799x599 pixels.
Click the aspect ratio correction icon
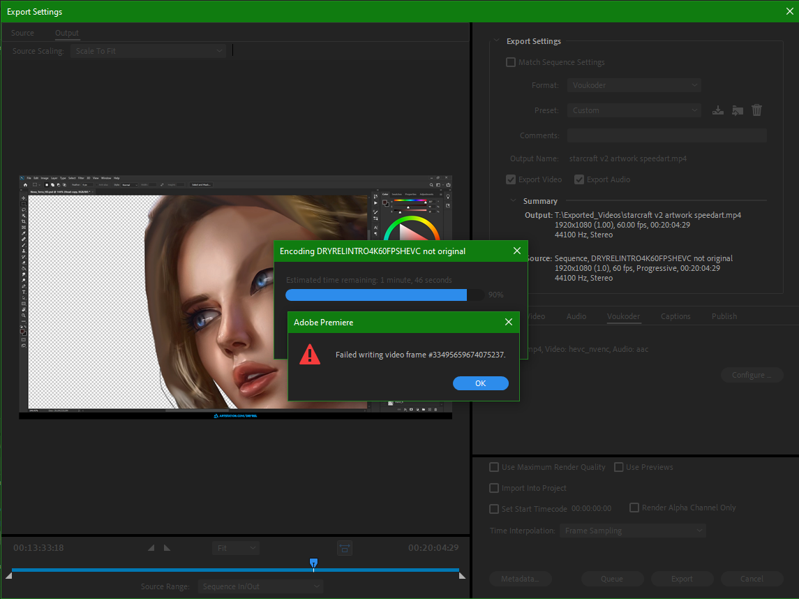point(344,548)
